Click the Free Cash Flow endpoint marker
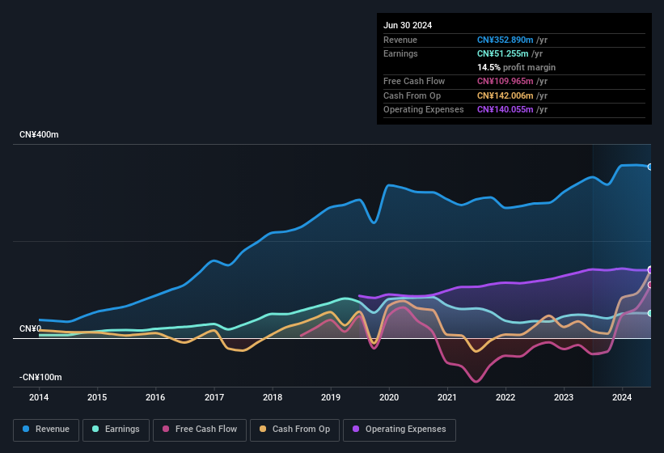 [650, 285]
